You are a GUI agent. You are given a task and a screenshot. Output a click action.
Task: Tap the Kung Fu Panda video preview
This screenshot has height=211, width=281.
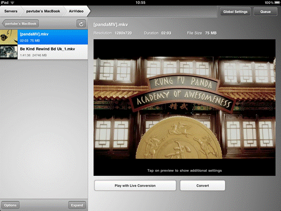[184, 107]
